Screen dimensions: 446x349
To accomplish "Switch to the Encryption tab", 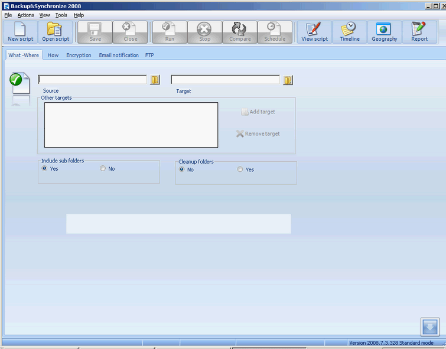I will tap(79, 55).
